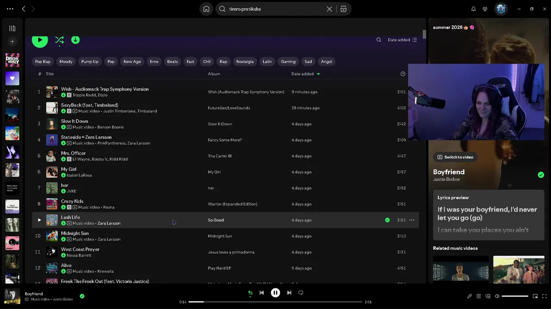Seek along the playback progress bar
Image resolution: width=551 pixels, height=309 pixels.
click(x=275, y=302)
